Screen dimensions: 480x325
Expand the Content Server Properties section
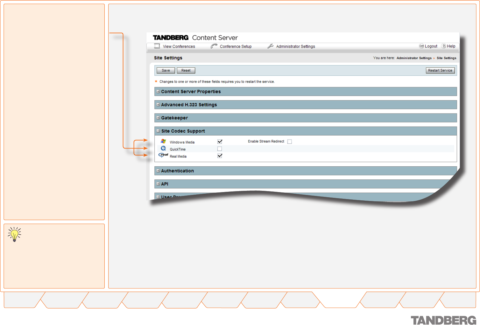pos(158,91)
